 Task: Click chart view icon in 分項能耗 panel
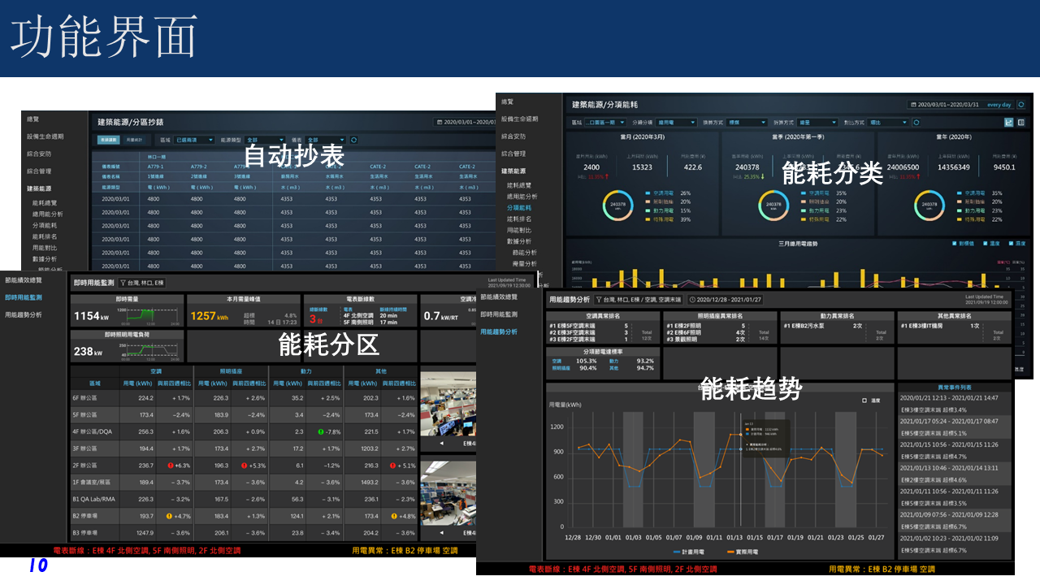(x=1009, y=123)
